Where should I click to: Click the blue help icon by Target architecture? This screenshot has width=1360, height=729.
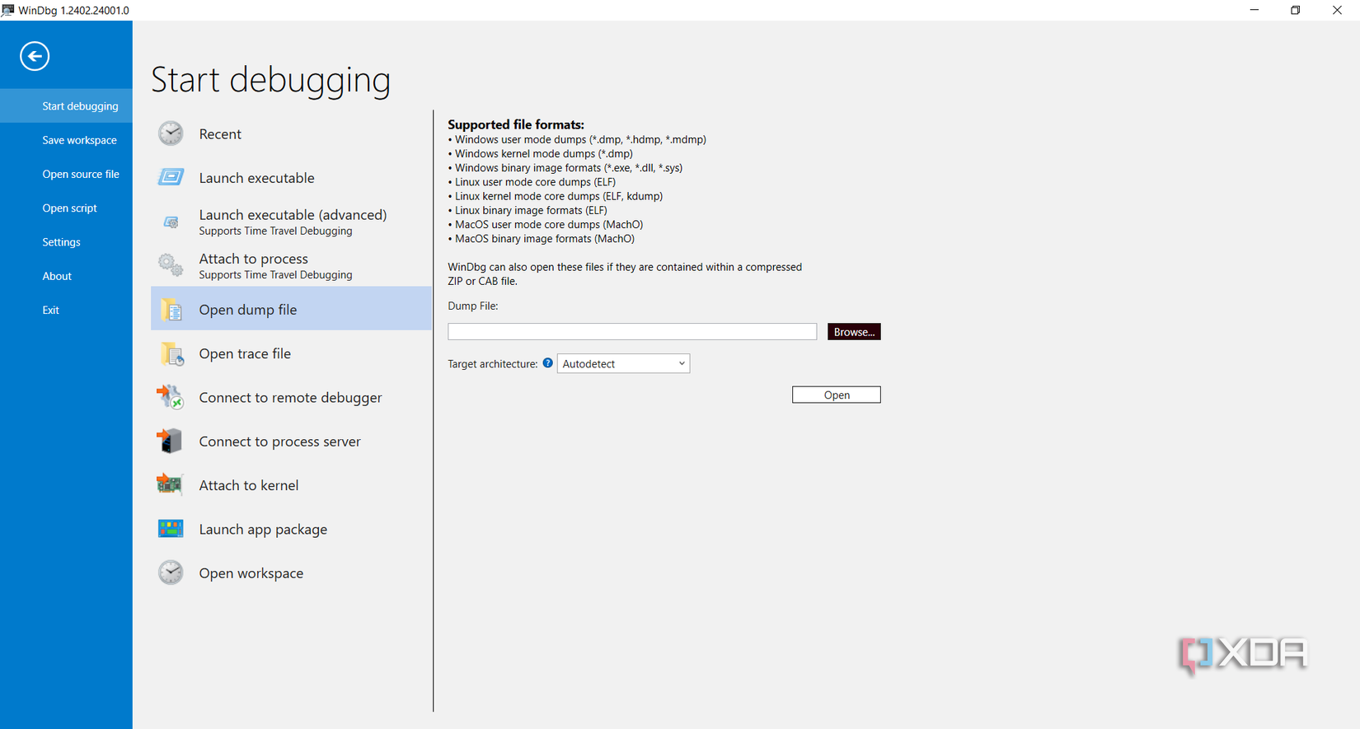click(548, 362)
